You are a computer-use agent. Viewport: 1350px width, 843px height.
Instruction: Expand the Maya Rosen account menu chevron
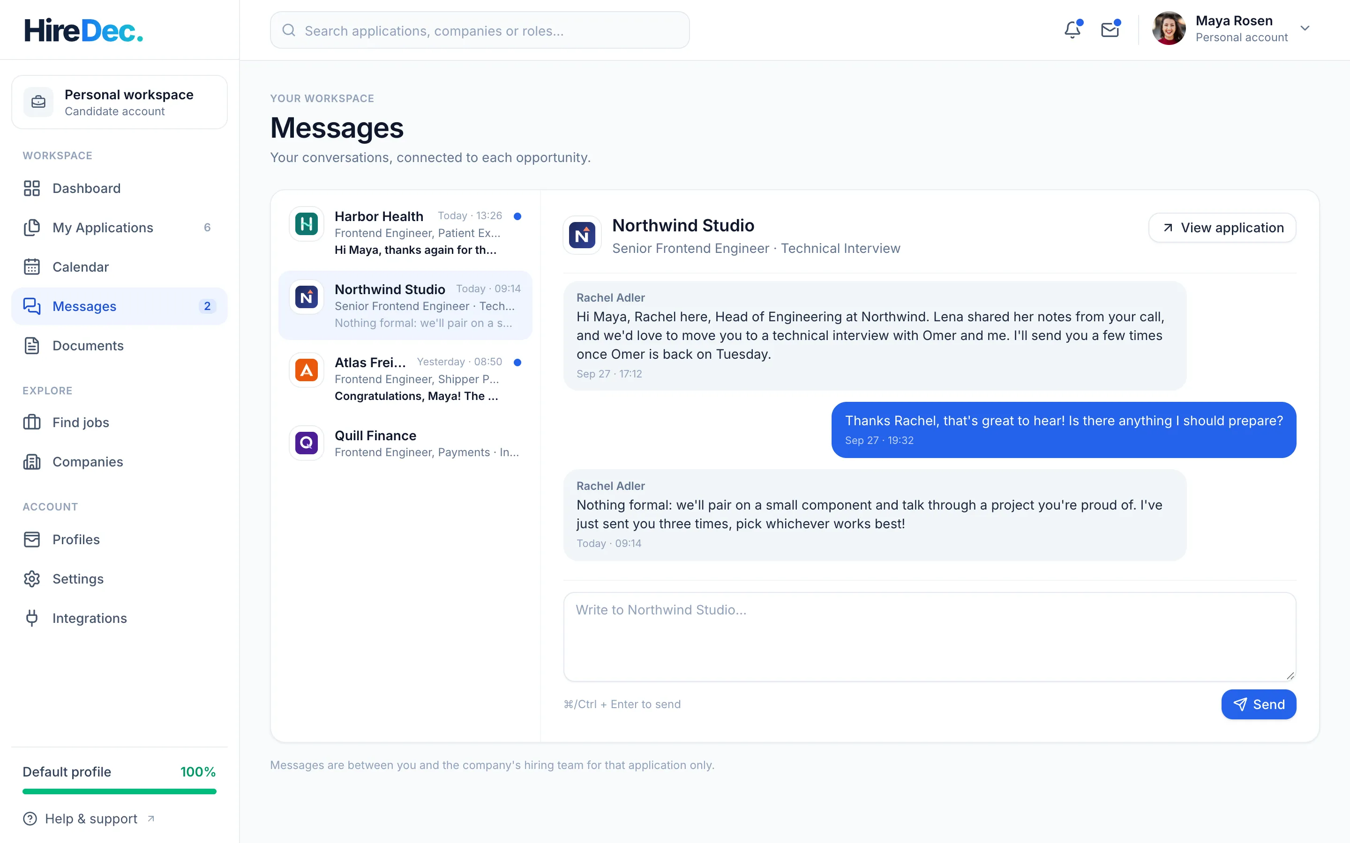point(1305,29)
